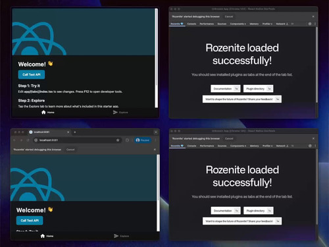The image size is (329, 247).
Task: Click the localhost:8081 address bar
Action: [x=77, y=140]
